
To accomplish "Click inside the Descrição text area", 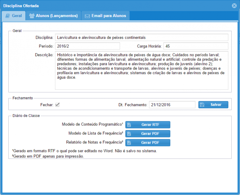I will point(141,70).
